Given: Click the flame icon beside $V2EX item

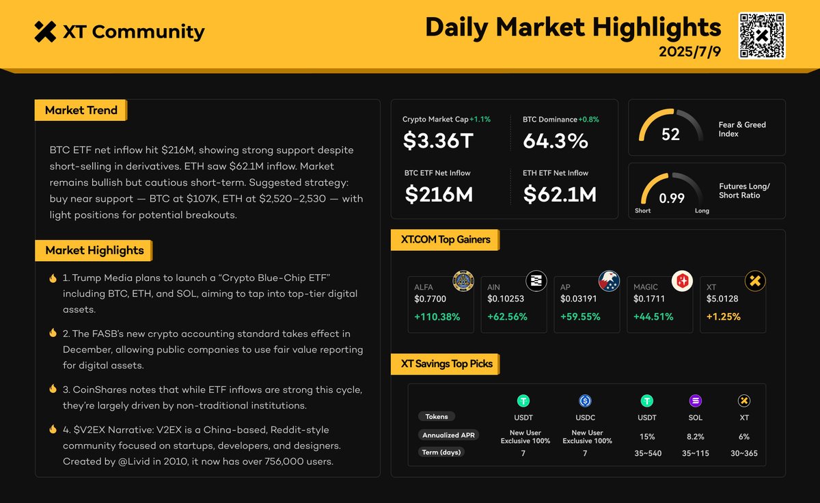Looking at the screenshot, I should (53, 430).
